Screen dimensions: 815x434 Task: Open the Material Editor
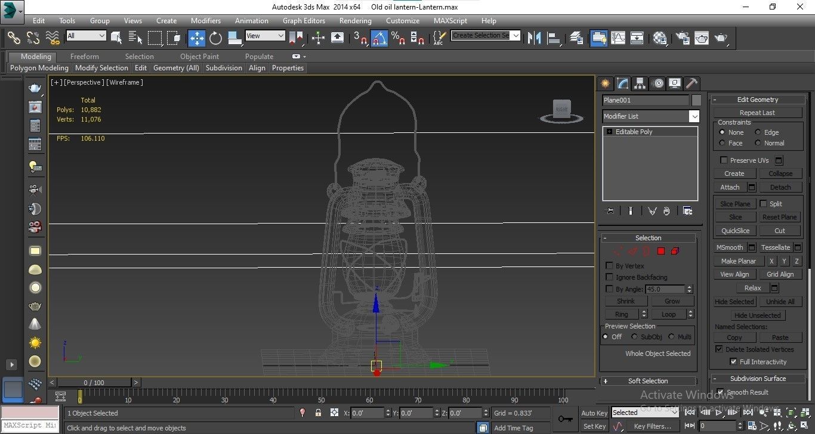pyautogui.click(x=660, y=38)
